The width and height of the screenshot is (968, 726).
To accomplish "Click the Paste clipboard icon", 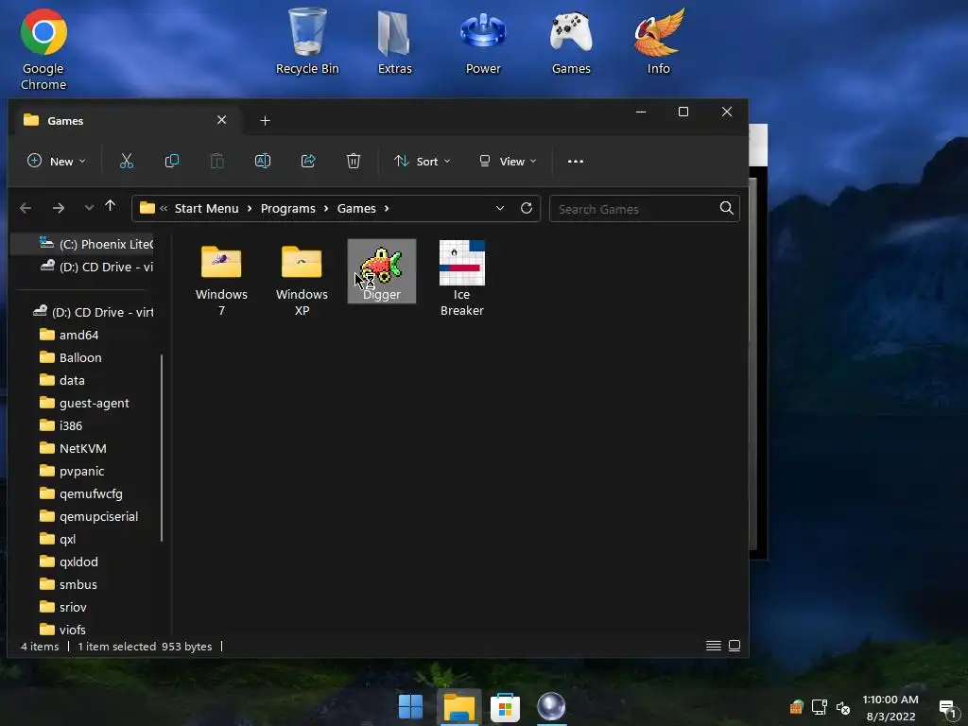I will [x=216, y=161].
